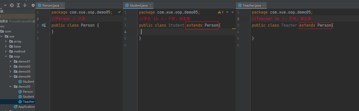
Task: Click the subclass gutter icon beside Person class
Action: pos(43,25)
